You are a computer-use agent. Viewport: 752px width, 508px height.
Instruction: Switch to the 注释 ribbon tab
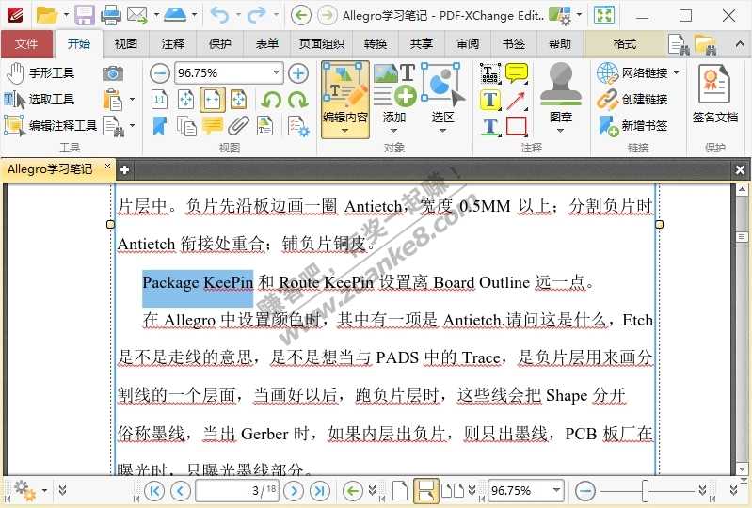[172, 44]
